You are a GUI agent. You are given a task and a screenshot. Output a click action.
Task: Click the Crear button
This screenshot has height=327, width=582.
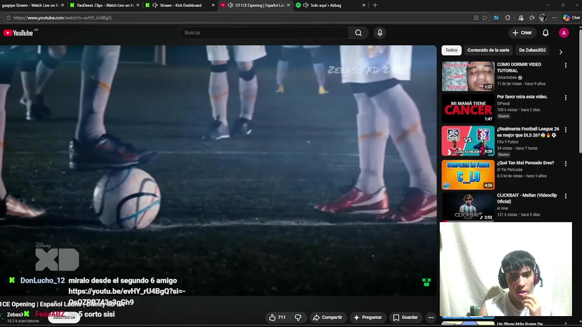click(522, 33)
